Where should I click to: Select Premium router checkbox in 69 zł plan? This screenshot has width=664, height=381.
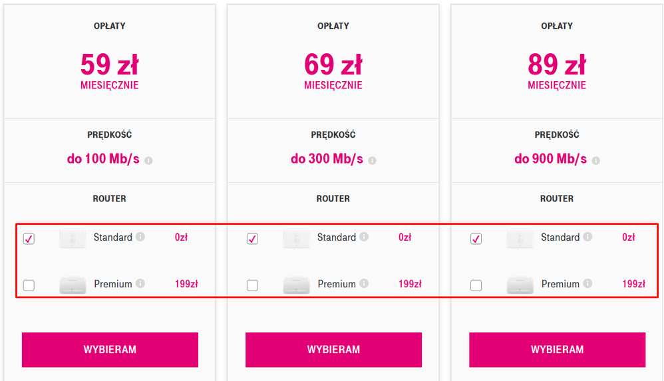[252, 285]
